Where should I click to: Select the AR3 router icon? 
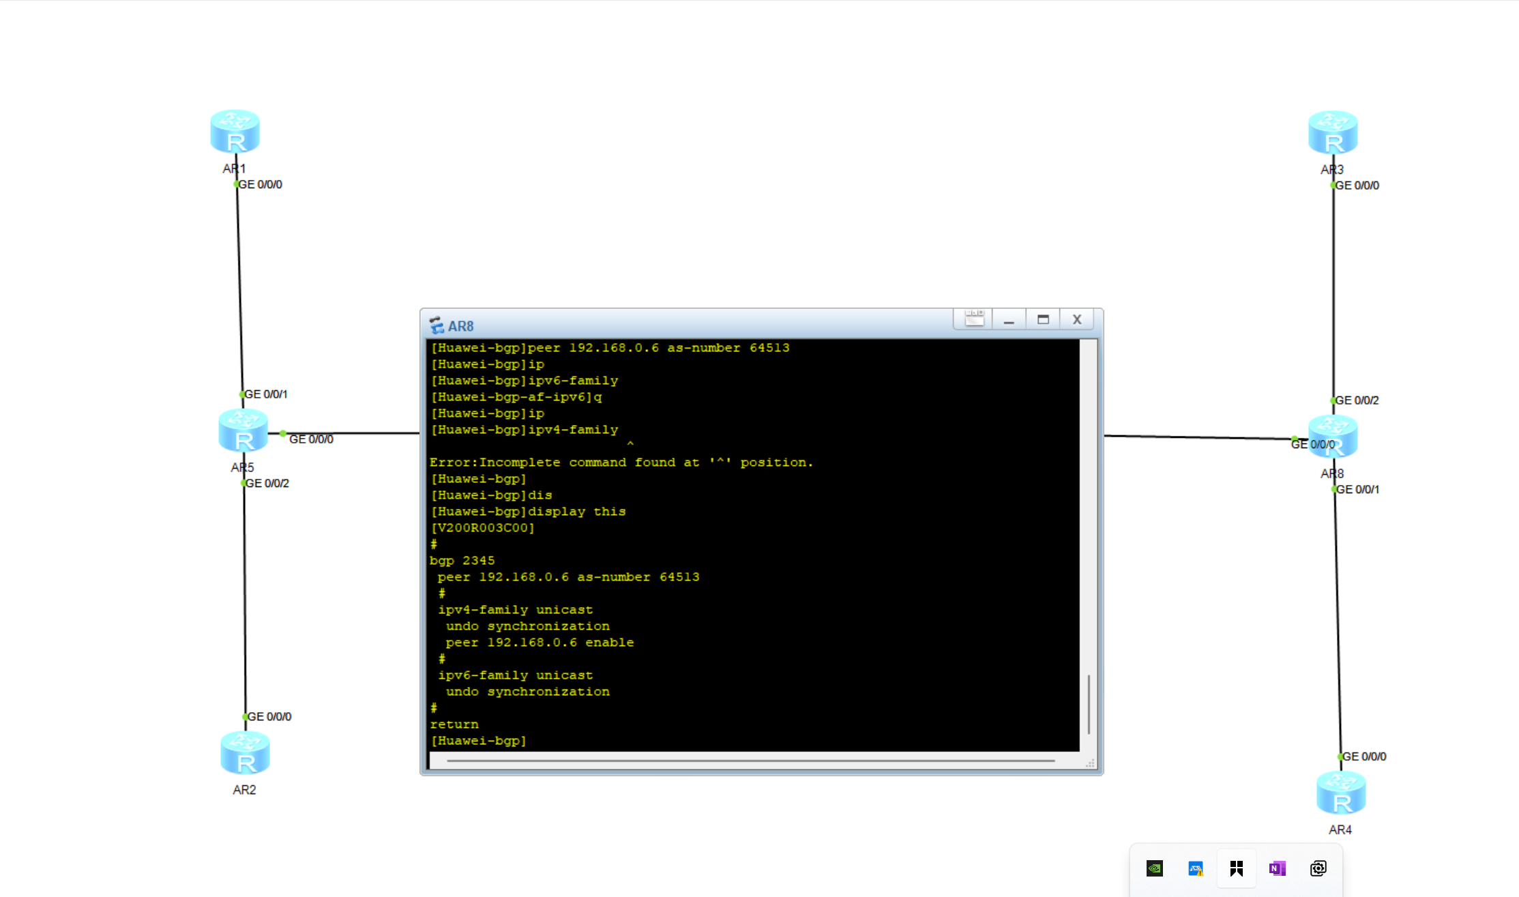tap(1333, 132)
